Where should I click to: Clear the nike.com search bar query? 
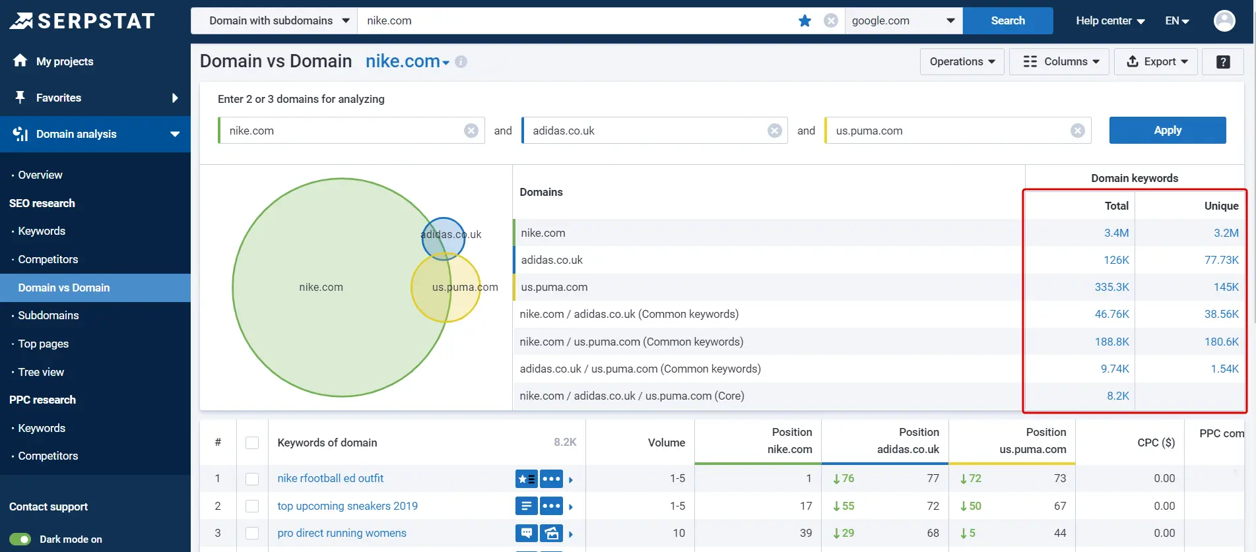pos(831,20)
